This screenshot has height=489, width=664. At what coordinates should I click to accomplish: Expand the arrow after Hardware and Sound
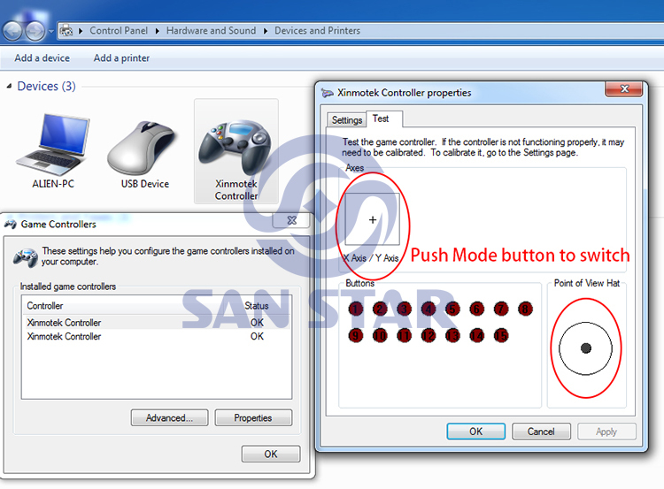click(x=266, y=31)
